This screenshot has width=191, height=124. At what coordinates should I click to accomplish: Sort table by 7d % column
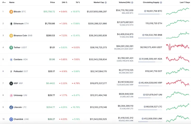pos(78,2)
